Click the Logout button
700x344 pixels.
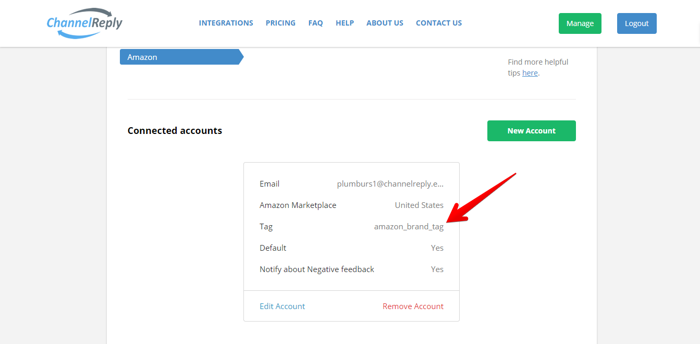pyautogui.click(x=637, y=23)
